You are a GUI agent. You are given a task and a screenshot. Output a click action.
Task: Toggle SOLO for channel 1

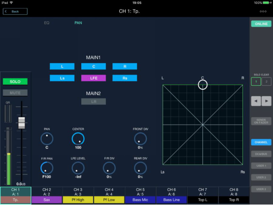point(15,81)
